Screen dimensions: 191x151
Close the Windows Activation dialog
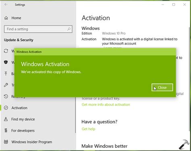coord(162,87)
